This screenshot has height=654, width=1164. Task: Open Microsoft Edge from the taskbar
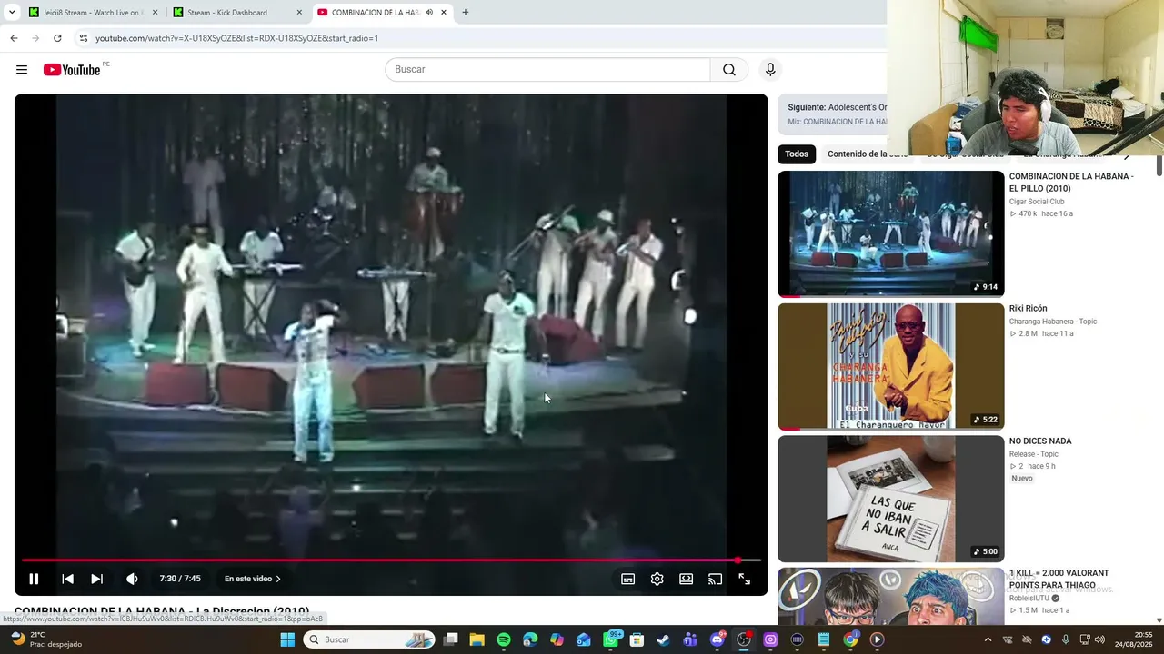click(x=530, y=639)
